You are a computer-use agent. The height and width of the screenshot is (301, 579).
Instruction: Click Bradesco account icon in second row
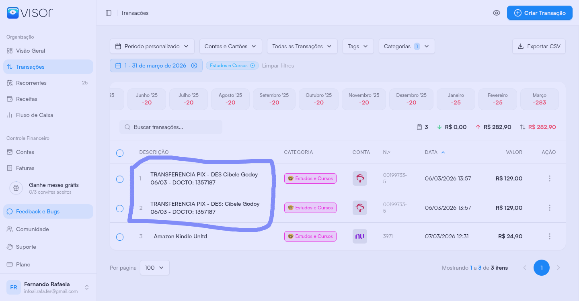360,208
